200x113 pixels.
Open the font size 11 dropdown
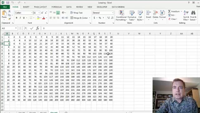click(39, 13)
